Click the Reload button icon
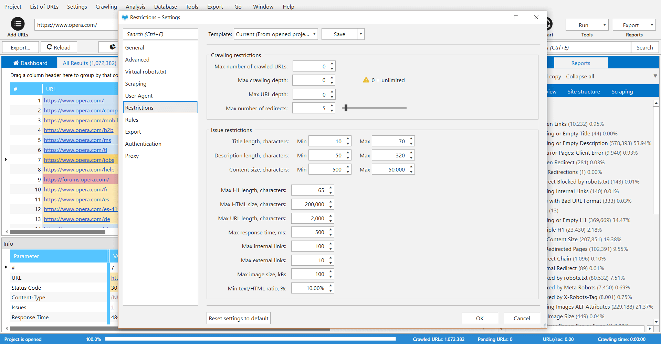 pyautogui.click(x=50, y=47)
